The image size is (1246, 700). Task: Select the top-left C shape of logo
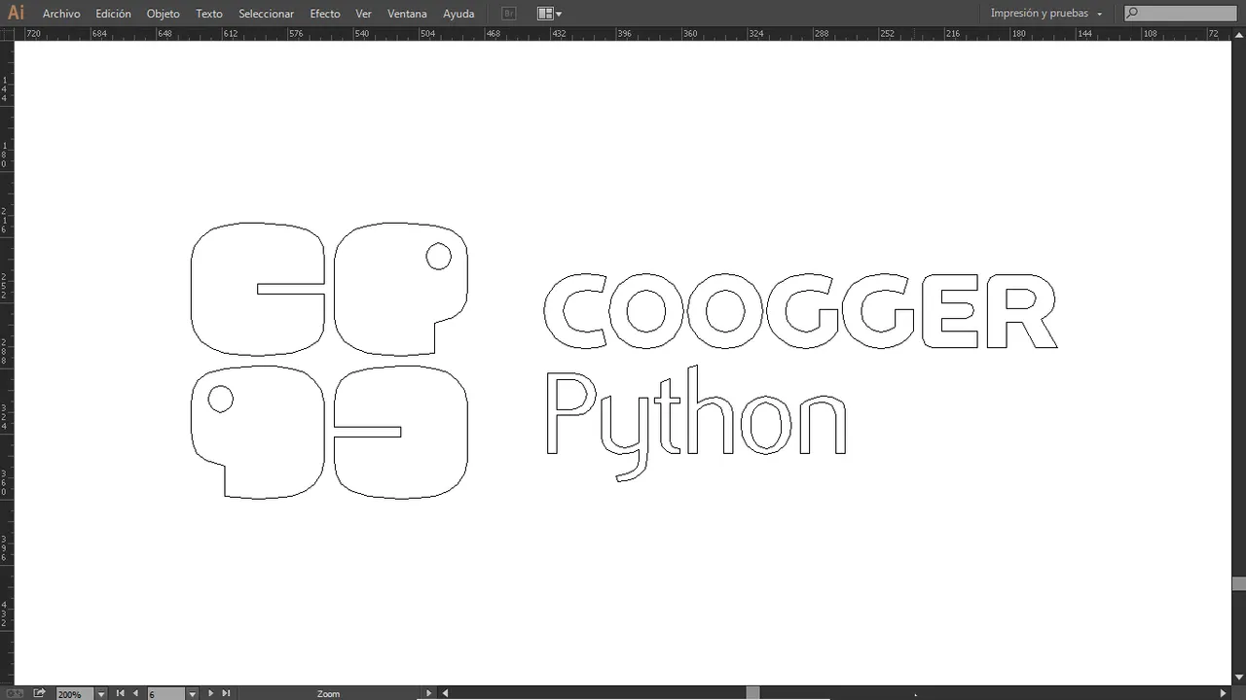point(257,289)
